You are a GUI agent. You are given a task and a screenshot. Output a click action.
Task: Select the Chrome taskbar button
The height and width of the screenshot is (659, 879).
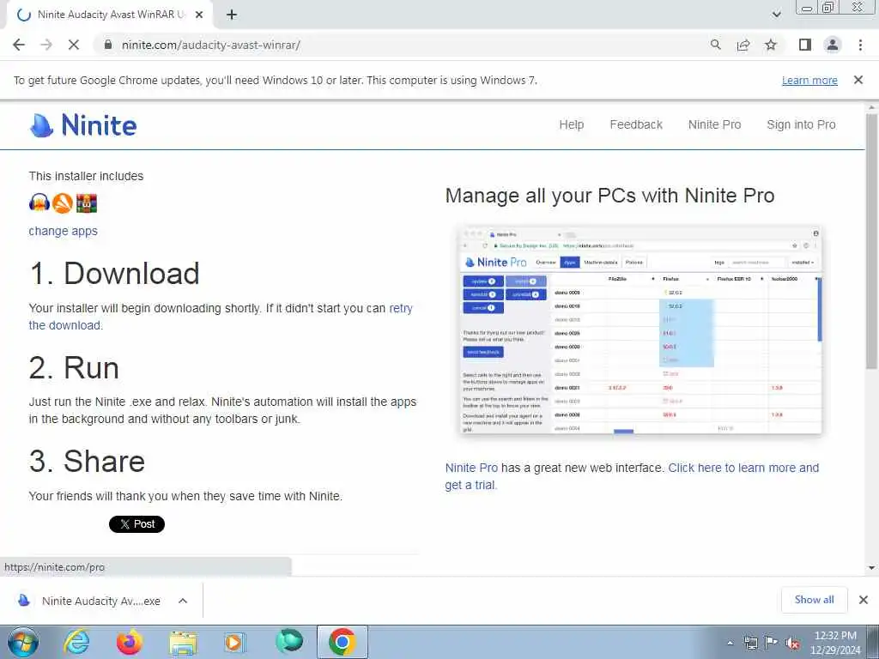(343, 642)
